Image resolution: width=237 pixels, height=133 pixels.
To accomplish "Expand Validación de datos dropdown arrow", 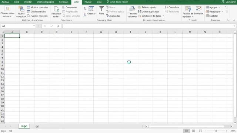I will (163, 16).
